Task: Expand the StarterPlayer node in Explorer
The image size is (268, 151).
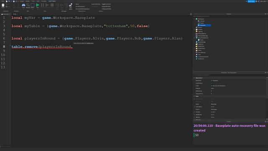Action: point(194,48)
